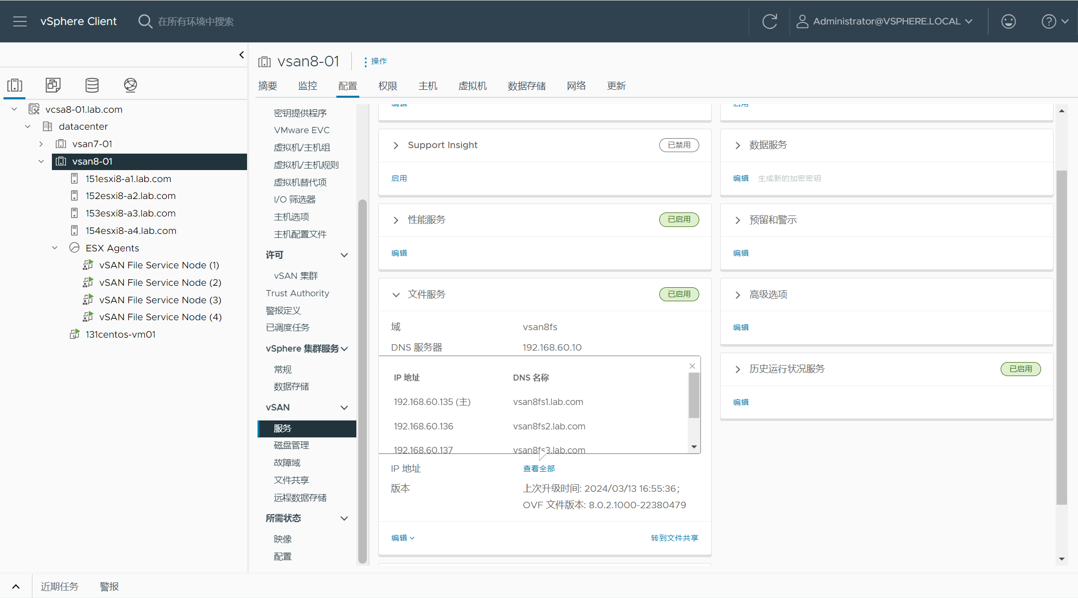
Task: Click the 131centos-vm01 VM icon
Action: tap(74, 334)
